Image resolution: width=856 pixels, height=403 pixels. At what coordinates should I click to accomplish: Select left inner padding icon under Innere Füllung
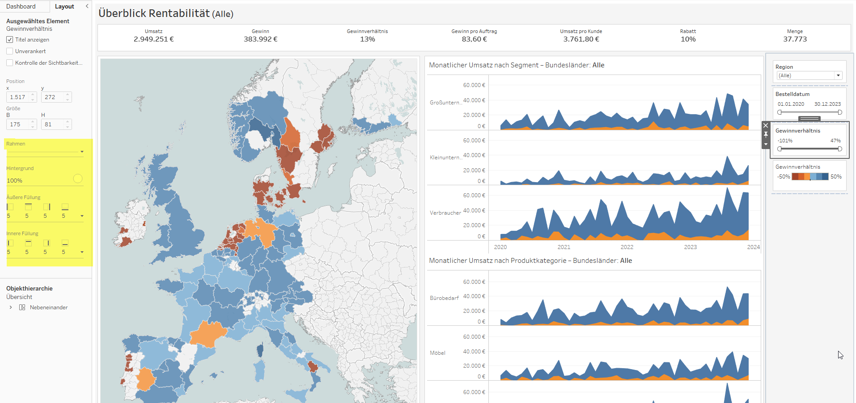coord(10,243)
